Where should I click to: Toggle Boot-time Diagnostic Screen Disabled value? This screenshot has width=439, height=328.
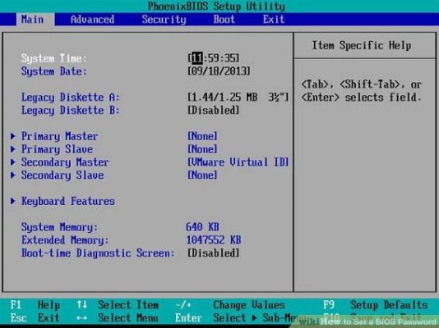pyautogui.click(x=214, y=253)
